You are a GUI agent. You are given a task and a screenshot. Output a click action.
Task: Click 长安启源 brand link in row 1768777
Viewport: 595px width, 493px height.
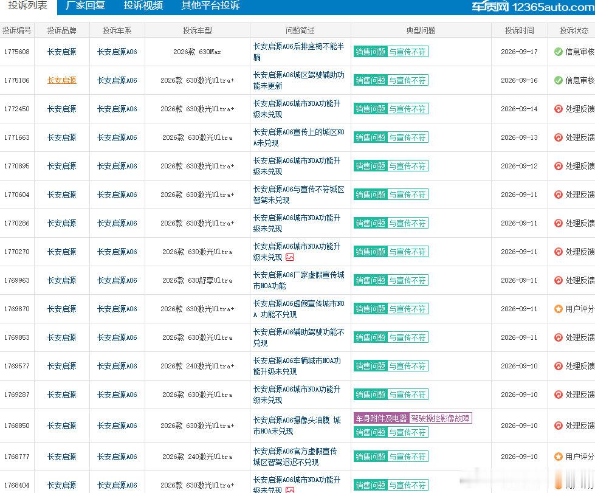pyautogui.click(x=62, y=457)
